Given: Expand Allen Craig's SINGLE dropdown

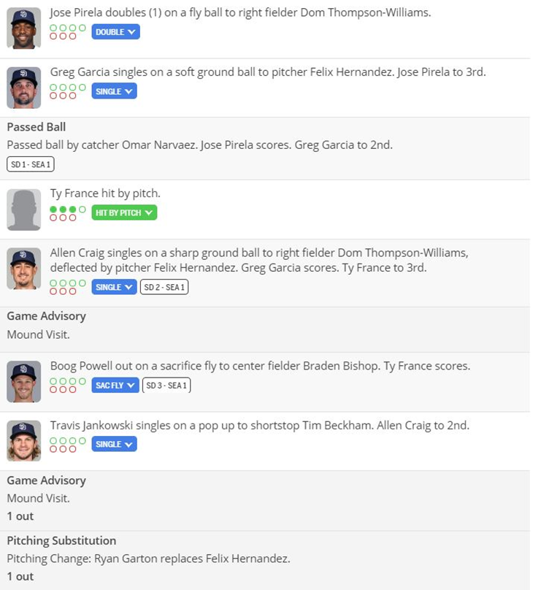Looking at the screenshot, I should point(115,287).
